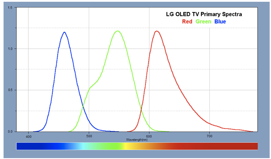
Task: Click the 1.5 y-axis tick label
Action: (x=10, y=8)
